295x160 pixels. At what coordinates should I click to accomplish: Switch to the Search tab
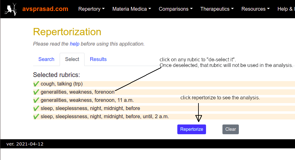click(x=46, y=59)
